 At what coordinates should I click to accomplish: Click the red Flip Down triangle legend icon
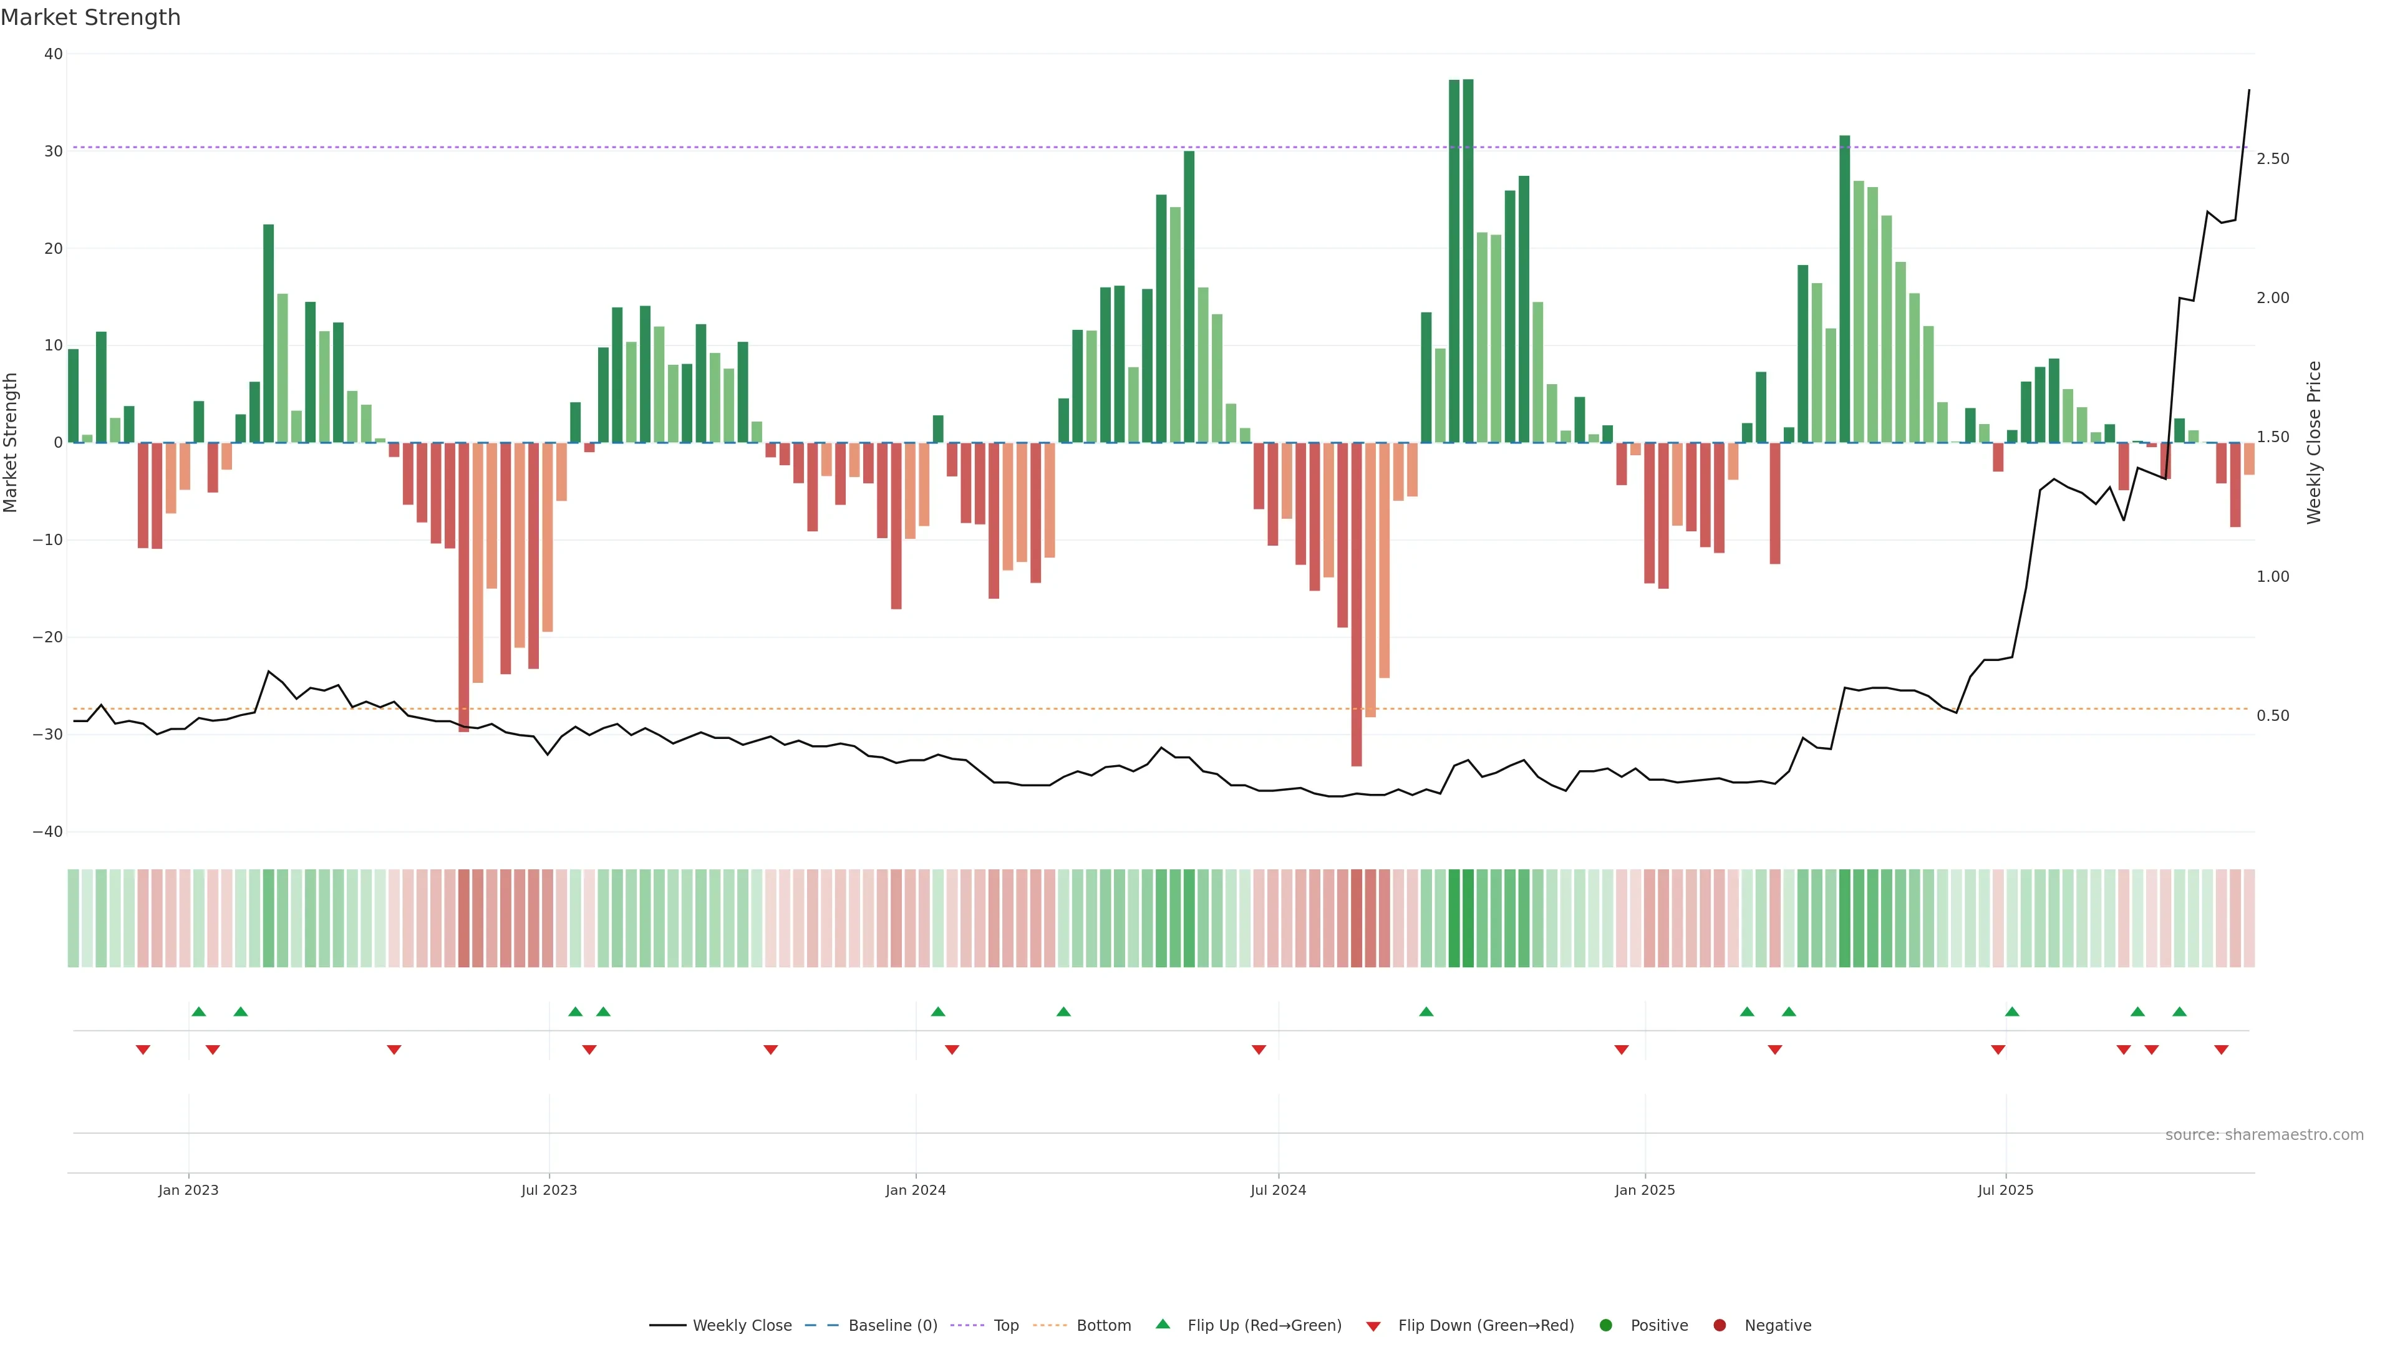pyautogui.click(x=1373, y=1326)
